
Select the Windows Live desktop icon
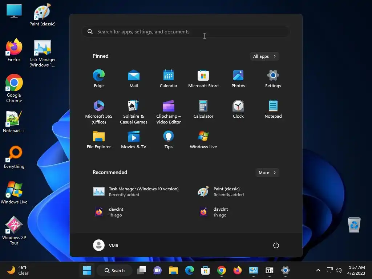tap(14, 193)
